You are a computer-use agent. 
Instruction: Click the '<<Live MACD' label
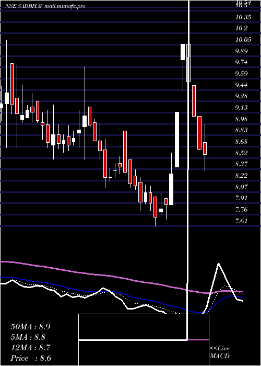click(220, 352)
